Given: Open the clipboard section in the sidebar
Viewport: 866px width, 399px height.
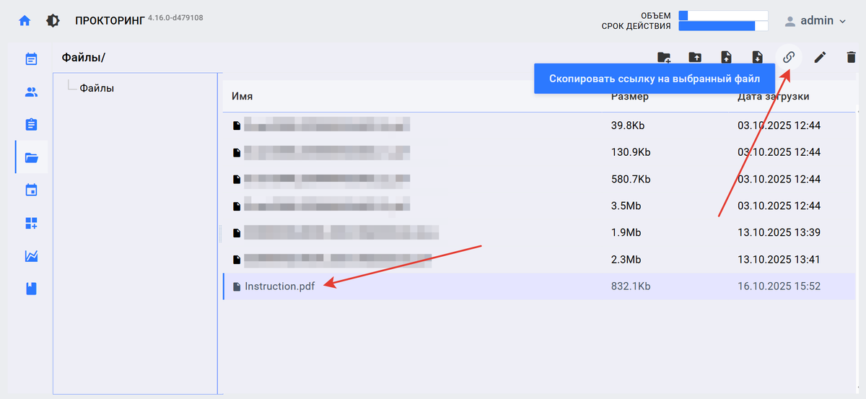Looking at the screenshot, I should click(31, 125).
